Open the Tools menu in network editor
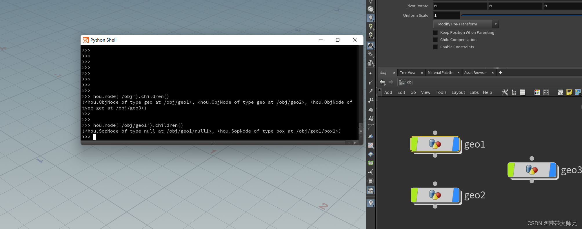Image resolution: width=582 pixels, height=229 pixels. tap(441, 92)
